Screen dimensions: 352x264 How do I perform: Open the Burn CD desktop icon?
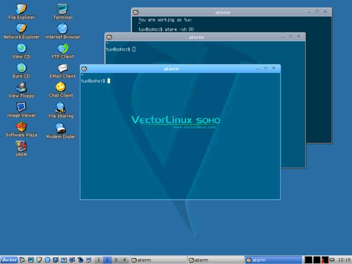click(x=21, y=70)
